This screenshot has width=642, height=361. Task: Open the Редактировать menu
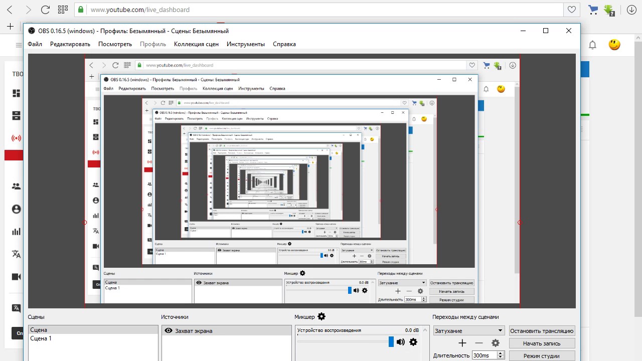(70, 44)
